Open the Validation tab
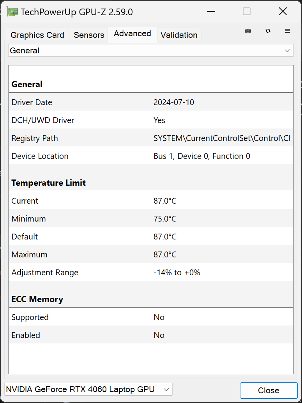 point(179,35)
